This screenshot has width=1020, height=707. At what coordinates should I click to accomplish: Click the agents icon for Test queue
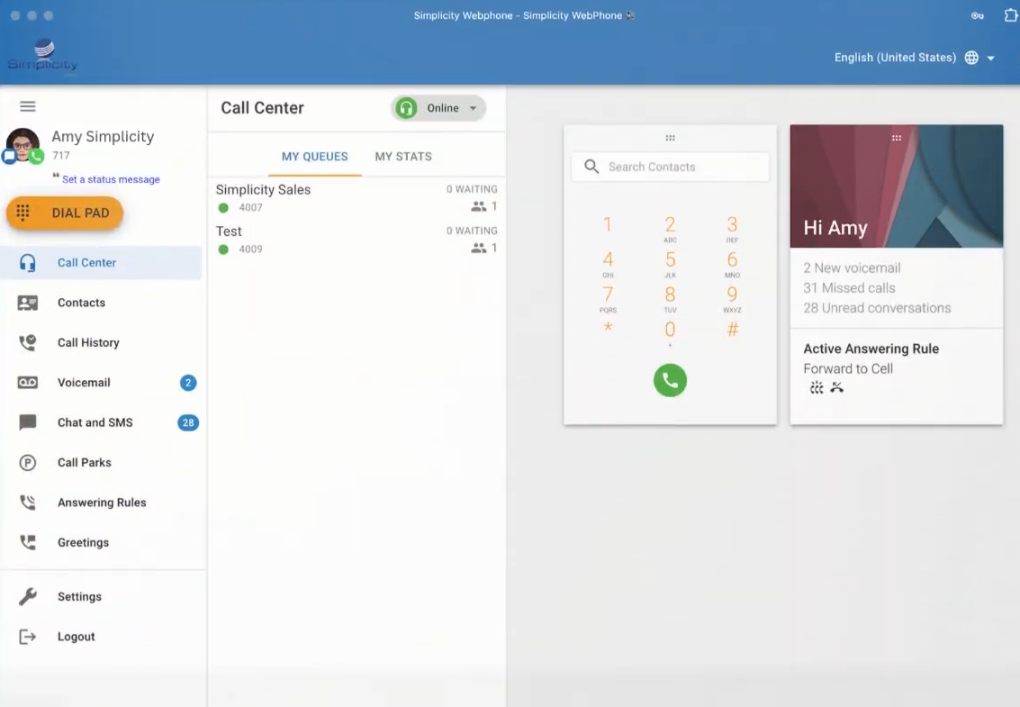click(x=479, y=248)
